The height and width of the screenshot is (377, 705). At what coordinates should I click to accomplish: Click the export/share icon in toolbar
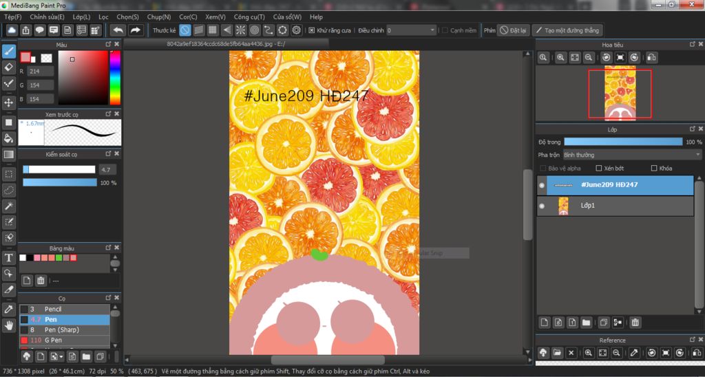(25, 30)
